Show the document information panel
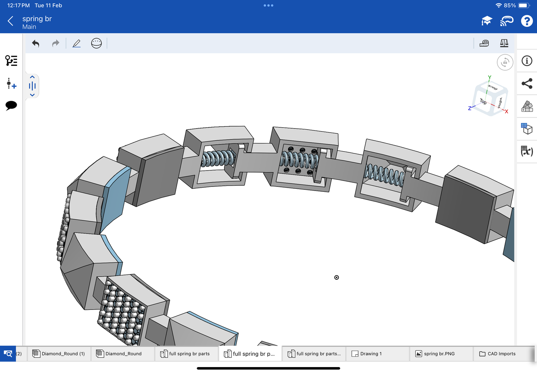 (527, 61)
